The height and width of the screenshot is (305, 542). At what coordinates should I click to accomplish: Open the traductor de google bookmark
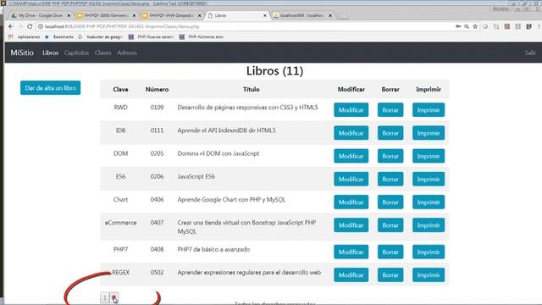pos(100,36)
